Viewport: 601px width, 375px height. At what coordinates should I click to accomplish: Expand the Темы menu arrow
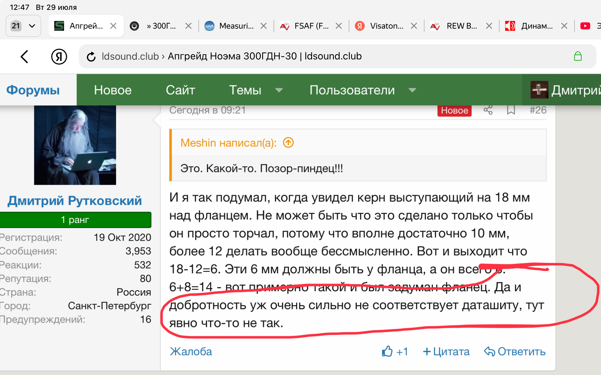tap(279, 90)
